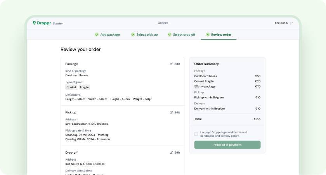Image resolution: width=326 pixels, height=175 pixels.
Task: Click the pencil icon for Drop off edit
Action: pyautogui.click(x=171, y=153)
